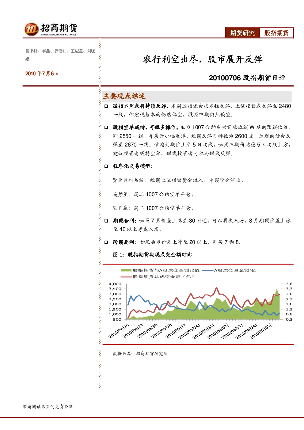
Task: Click the red 股指期货总成交金额 legend line
Action: (x=126, y=277)
